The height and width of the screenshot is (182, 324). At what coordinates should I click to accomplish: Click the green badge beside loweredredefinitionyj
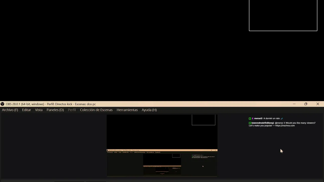coord(250,123)
